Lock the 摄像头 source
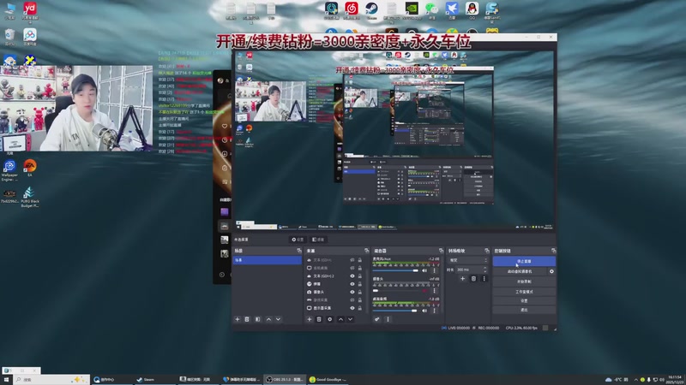 [359, 292]
